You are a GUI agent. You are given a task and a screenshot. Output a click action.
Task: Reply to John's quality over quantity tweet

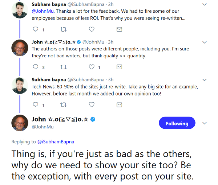36,67
